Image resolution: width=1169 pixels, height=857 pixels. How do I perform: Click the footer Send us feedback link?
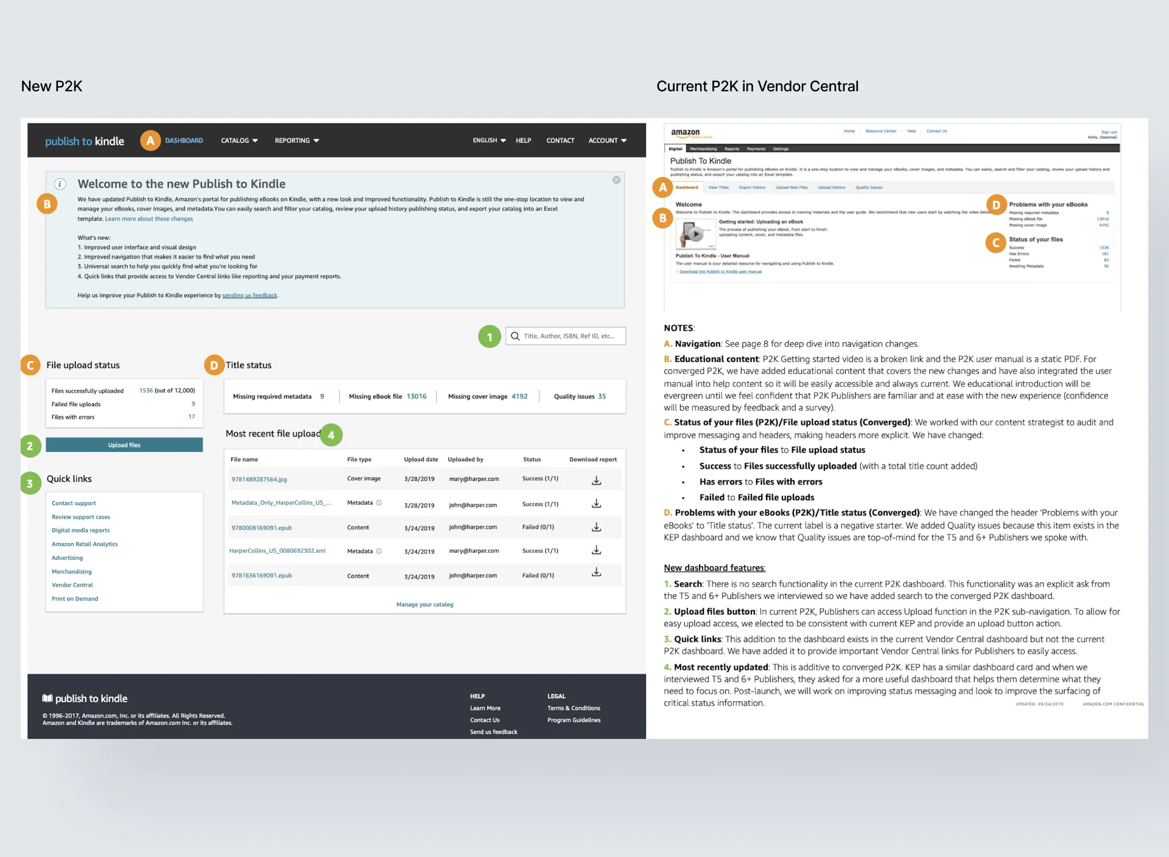pos(493,732)
